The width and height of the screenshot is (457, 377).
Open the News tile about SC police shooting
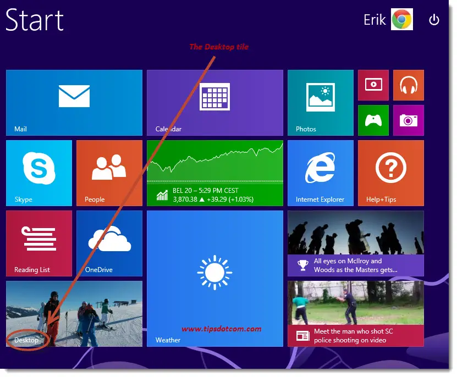click(x=356, y=314)
